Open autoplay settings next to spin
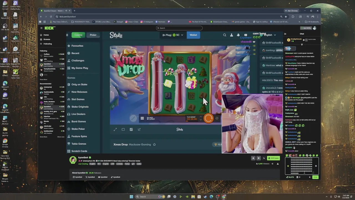This screenshot has height=200, width=355. (217, 118)
